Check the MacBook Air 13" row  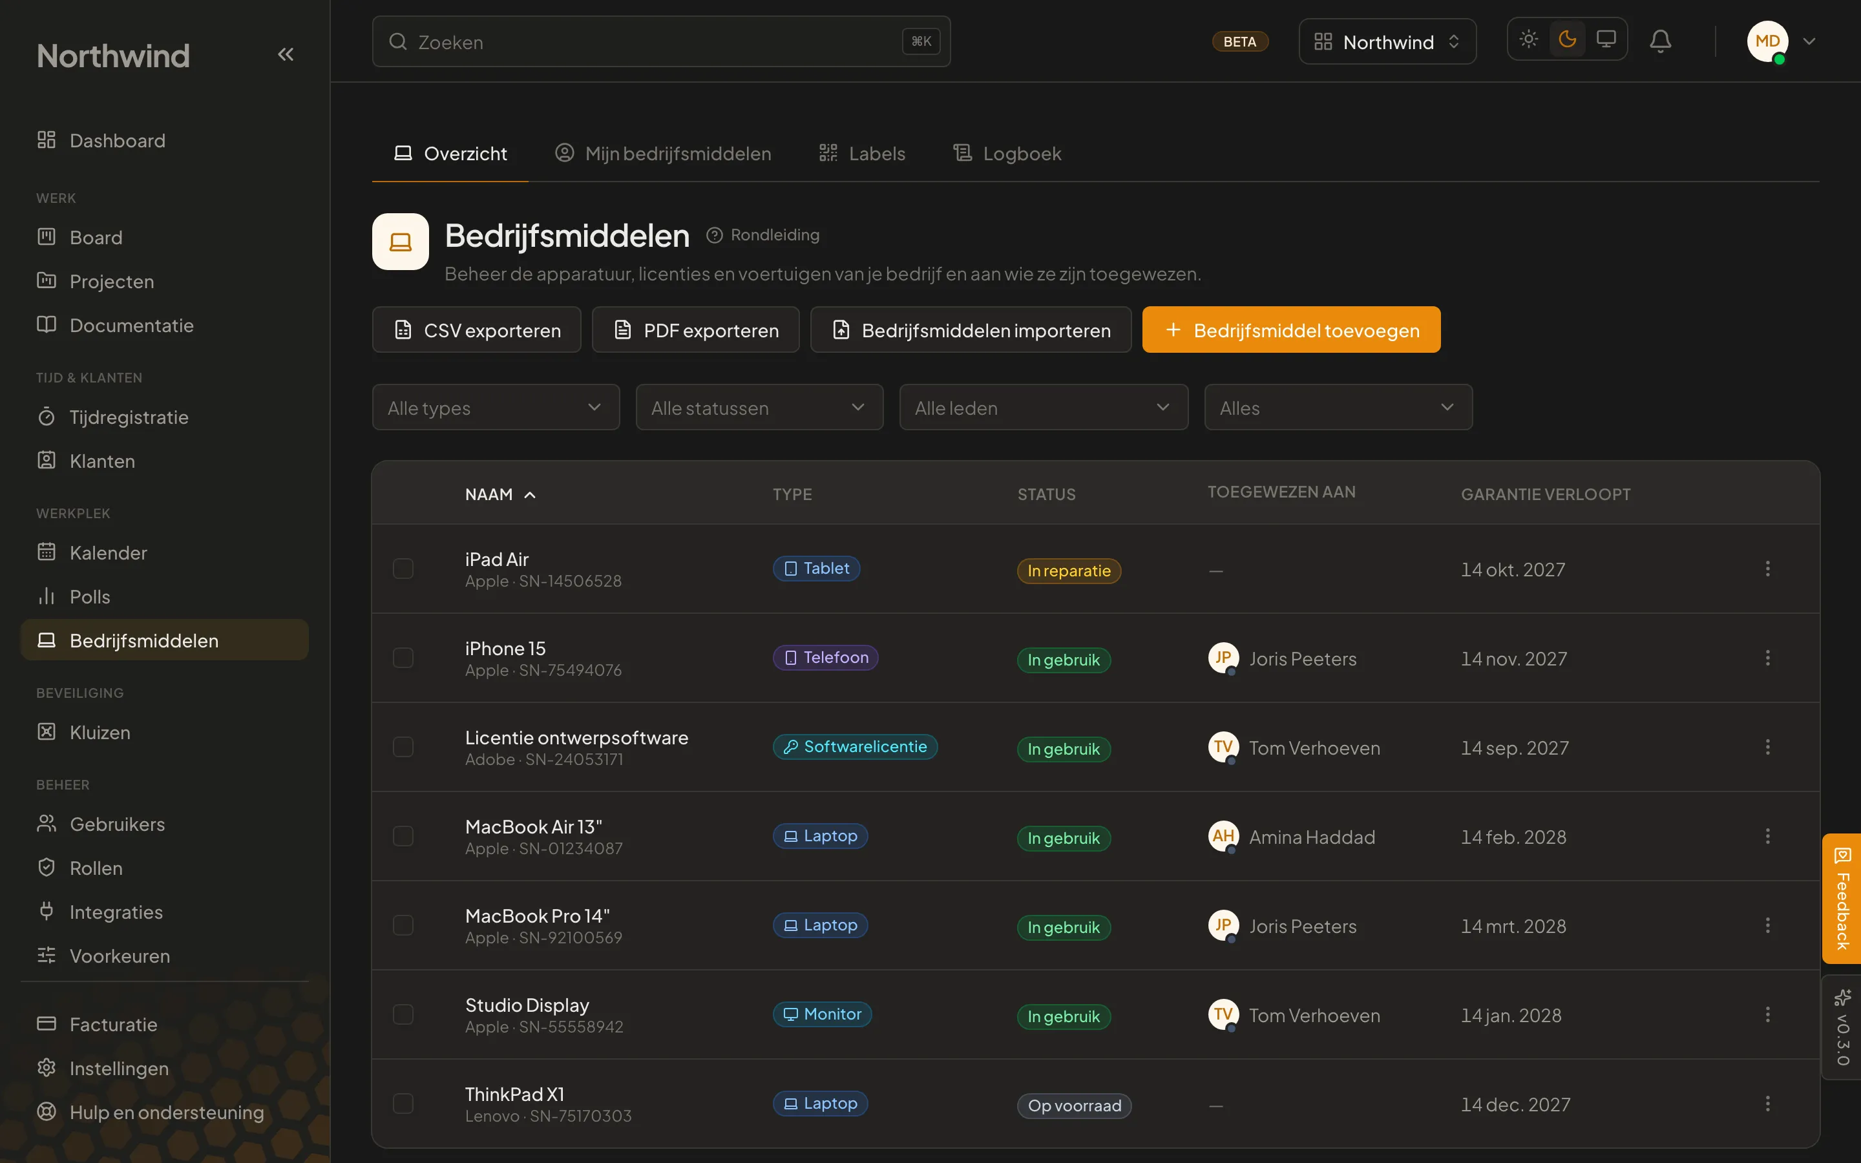point(403,836)
